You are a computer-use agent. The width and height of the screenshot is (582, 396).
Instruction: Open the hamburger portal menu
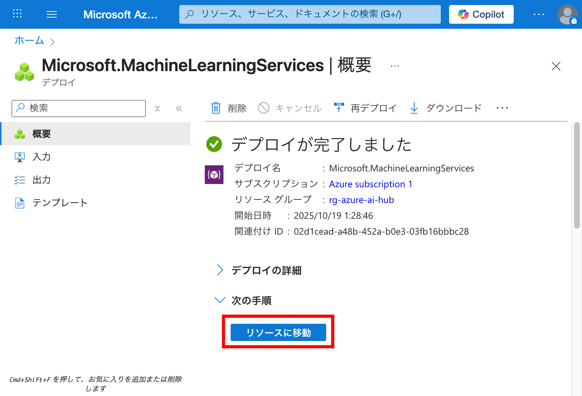click(52, 14)
